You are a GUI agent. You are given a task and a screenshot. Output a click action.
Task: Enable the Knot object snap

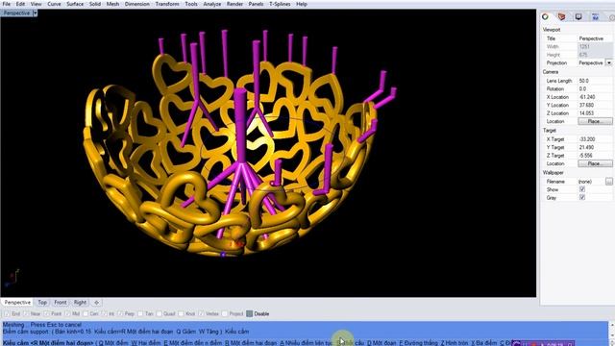point(181,314)
